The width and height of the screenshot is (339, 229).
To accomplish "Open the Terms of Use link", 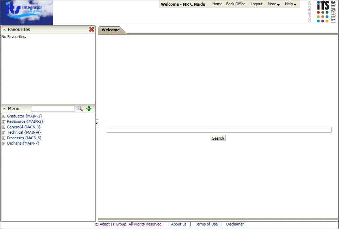I will point(206,224).
